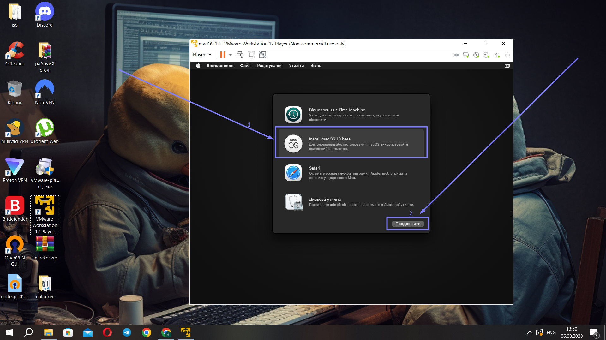Toggle Unity mode icon in VMware toolbar
This screenshot has width=606, height=340.
coord(262,55)
